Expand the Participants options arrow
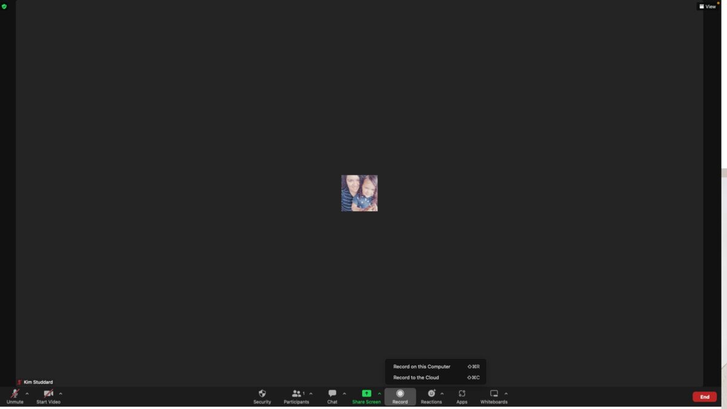Image resolution: width=727 pixels, height=409 pixels. click(x=311, y=394)
